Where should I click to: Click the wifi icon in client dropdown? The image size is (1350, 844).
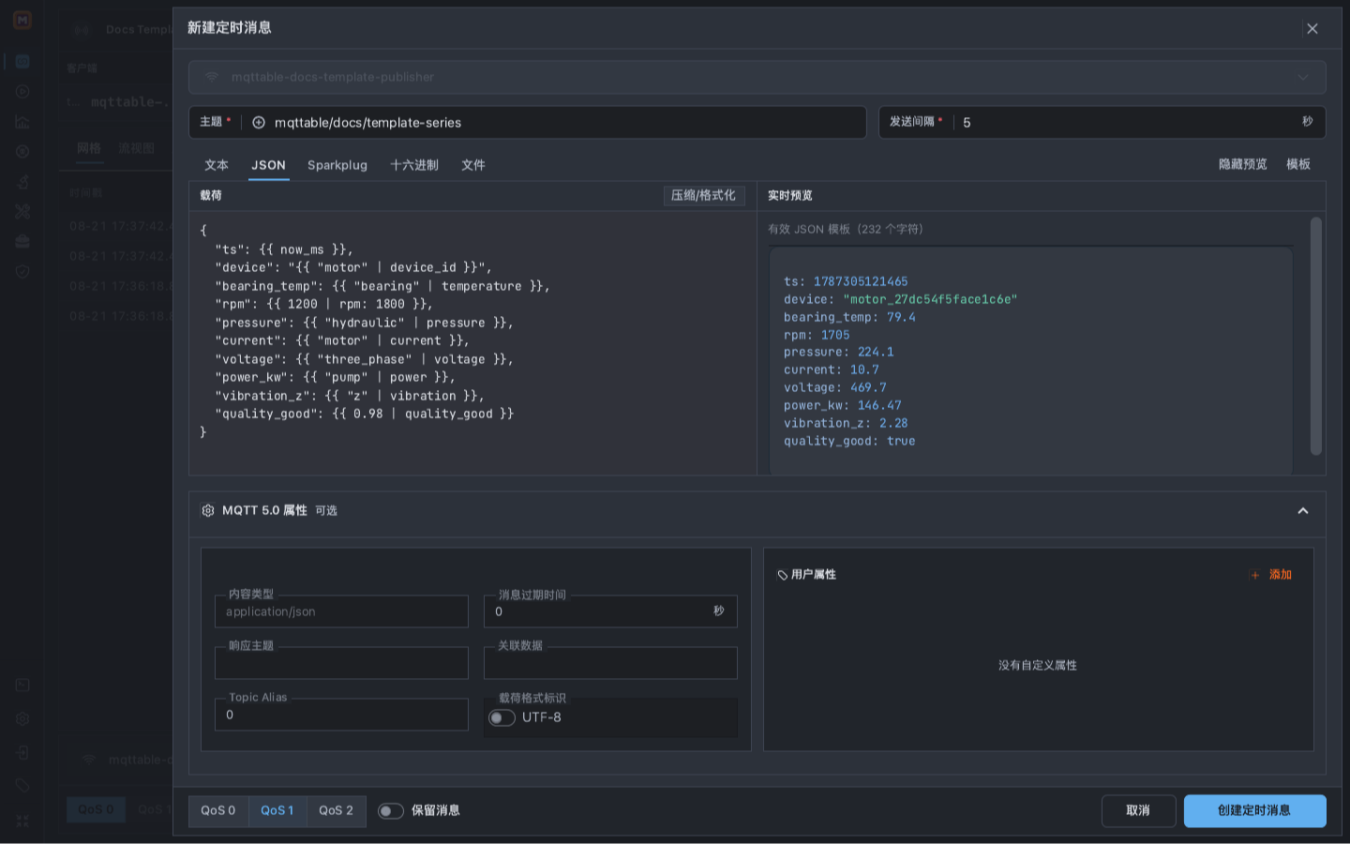coord(212,77)
